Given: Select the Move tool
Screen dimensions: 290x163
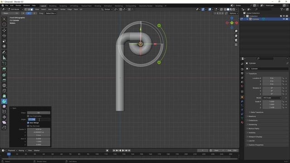Looking at the screenshot, I should click(4, 30).
